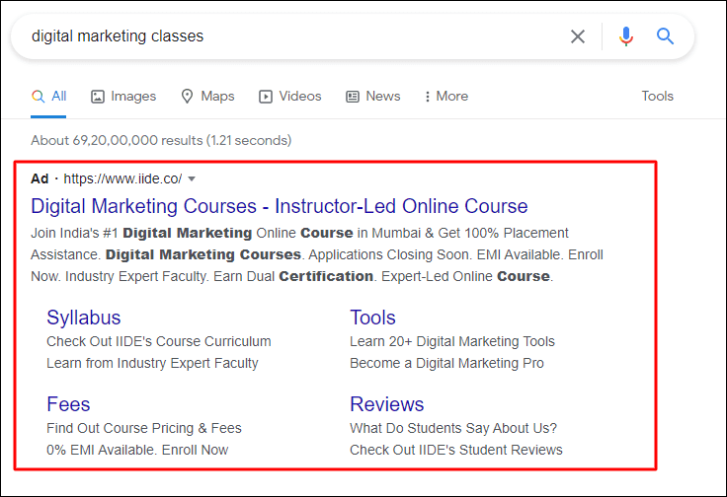Click 'Check Out IIDE's Course Curriculum' text
Image resolution: width=727 pixels, height=497 pixels.
pos(159,341)
